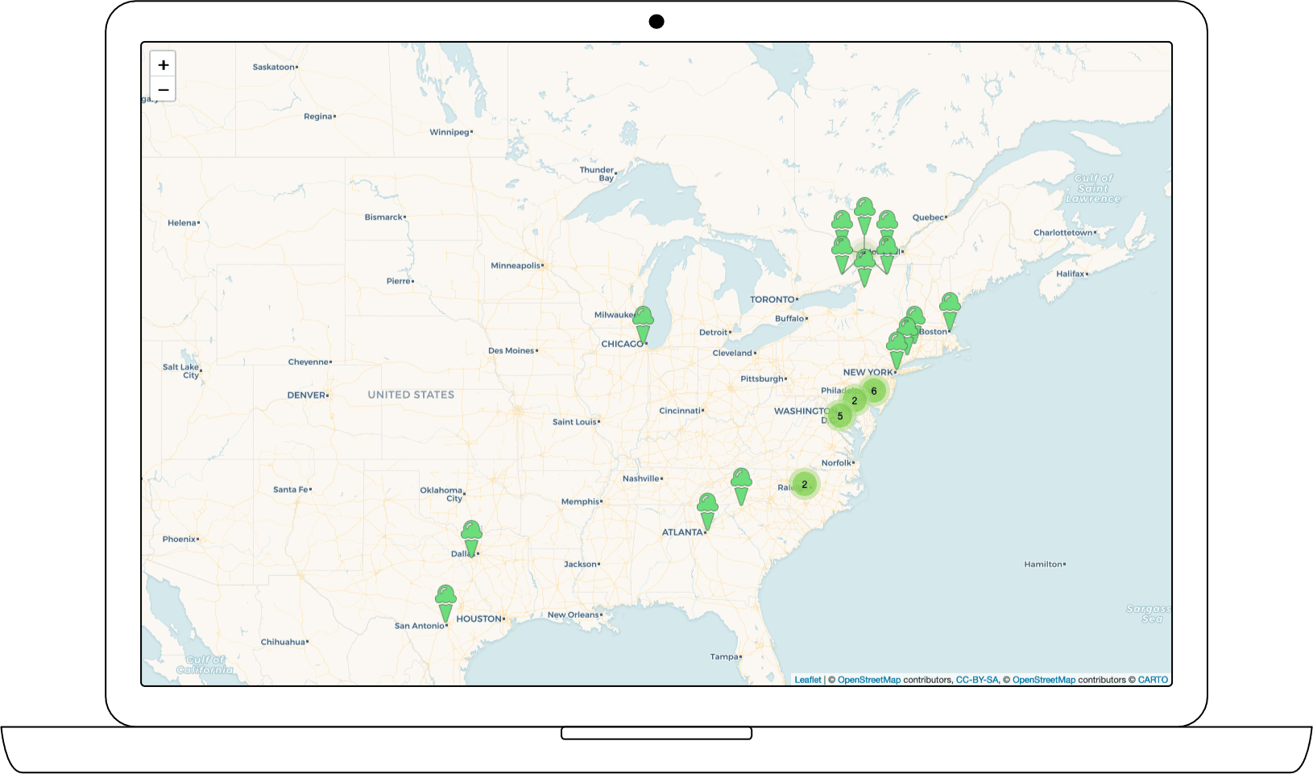Click the DENVER city label
The height and width of the screenshot is (774, 1313).
[307, 395]
